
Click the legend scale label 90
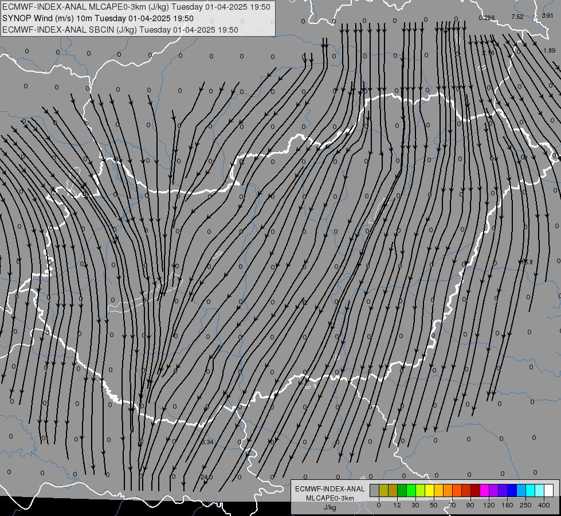point(470,505)
